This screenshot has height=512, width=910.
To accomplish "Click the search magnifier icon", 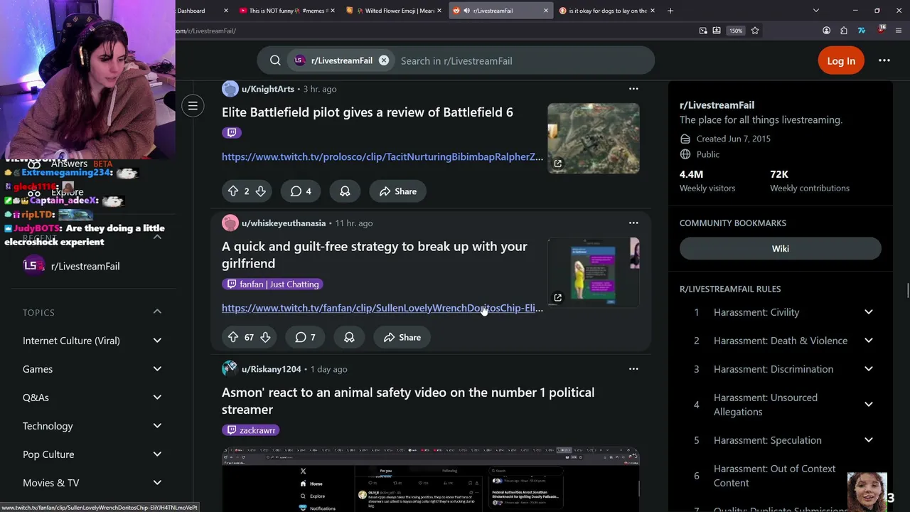I will coord(275,60).
